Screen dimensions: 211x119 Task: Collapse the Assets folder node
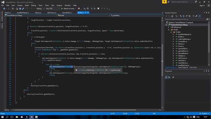(x=168, y=30)
